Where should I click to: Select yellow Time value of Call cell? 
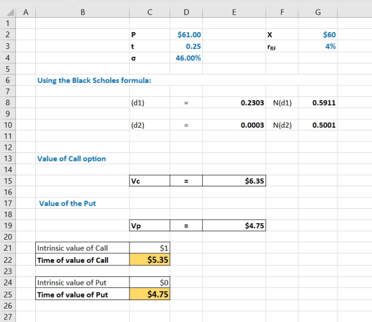(149, 260)
